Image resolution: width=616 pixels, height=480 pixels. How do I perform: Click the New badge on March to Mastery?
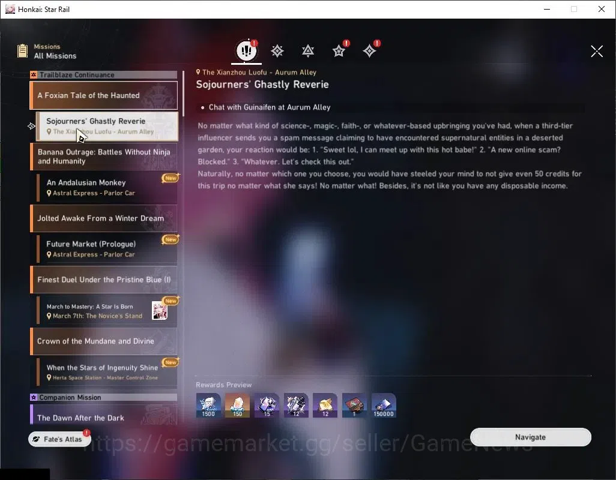point(171,301)
